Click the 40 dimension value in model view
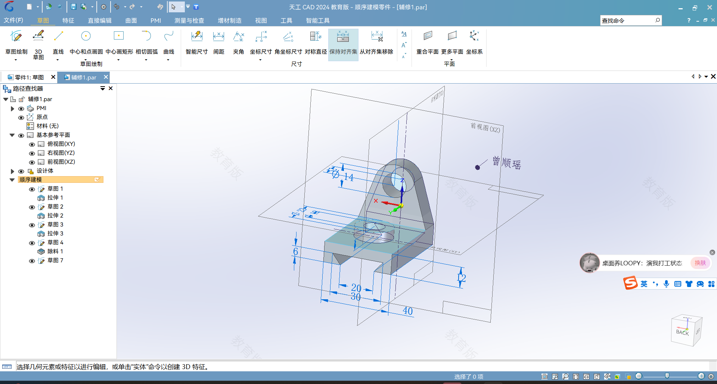The height and width of the screenshot is (384, 717). pyautogui.click(x=407, y=311)
